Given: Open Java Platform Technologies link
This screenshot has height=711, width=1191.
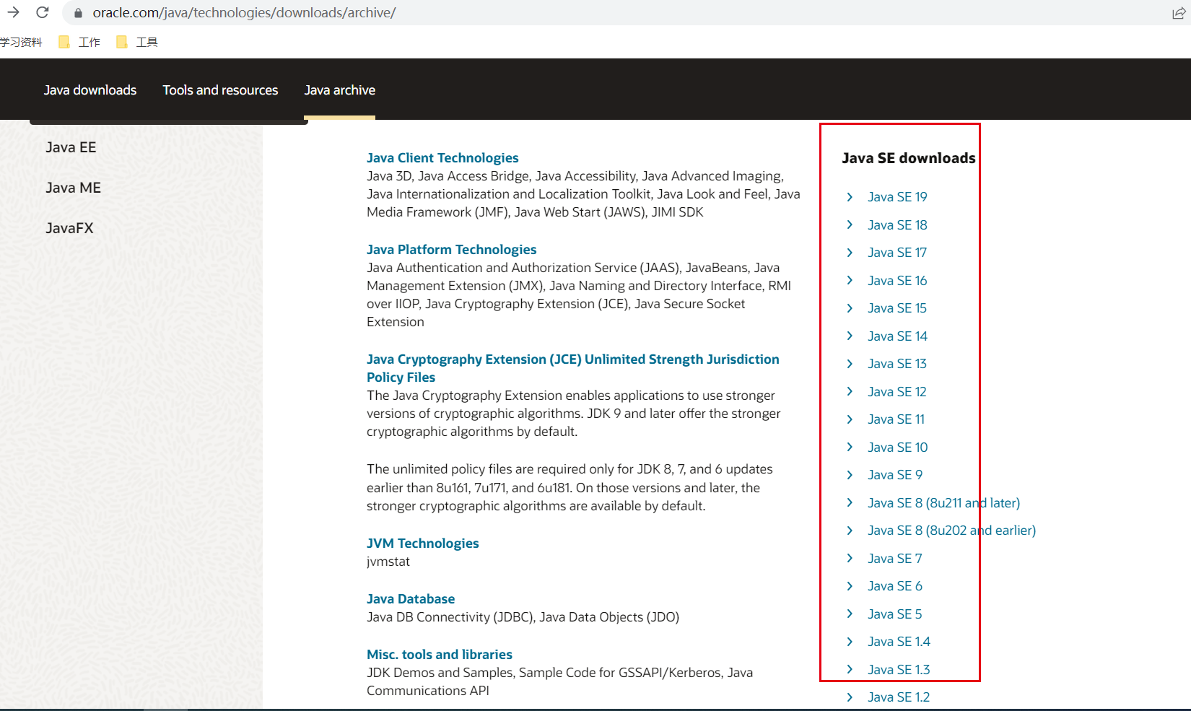Looking at the screenshot, I should (451, 250).
